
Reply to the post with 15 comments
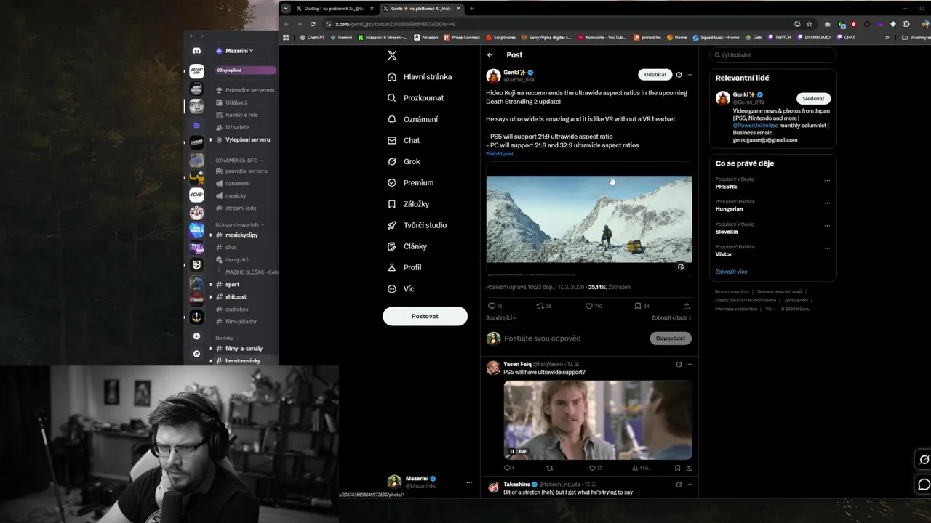[x=495, y=306]
